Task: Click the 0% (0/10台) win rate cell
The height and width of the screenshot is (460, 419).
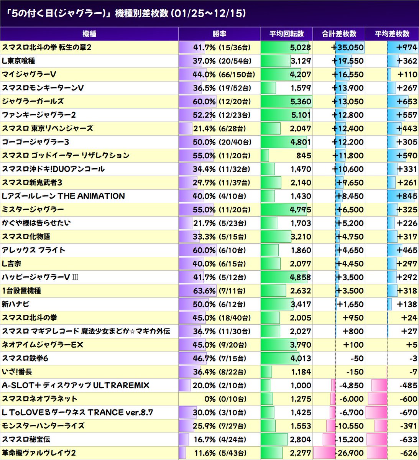Action: [x=219, y=399]
